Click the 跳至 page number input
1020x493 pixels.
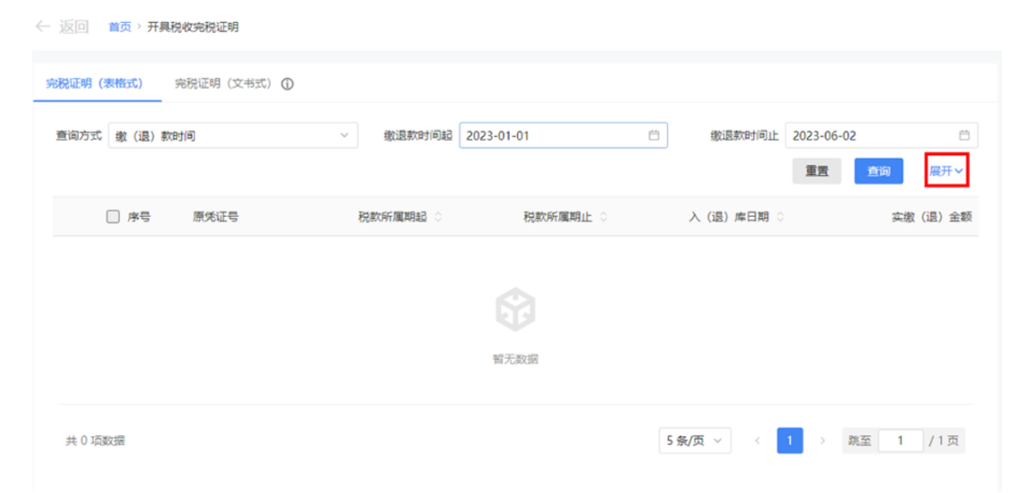pos(900,440)
